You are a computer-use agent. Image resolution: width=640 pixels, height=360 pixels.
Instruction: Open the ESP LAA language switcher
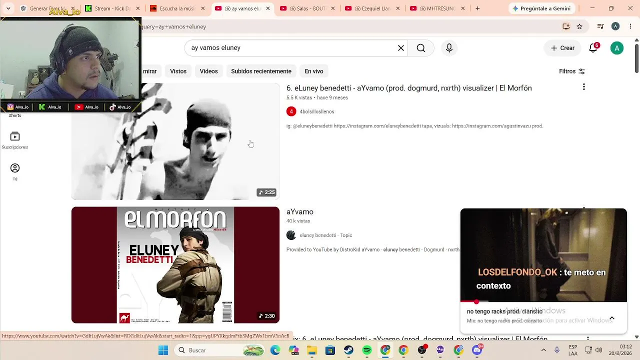tap(573, 350)
